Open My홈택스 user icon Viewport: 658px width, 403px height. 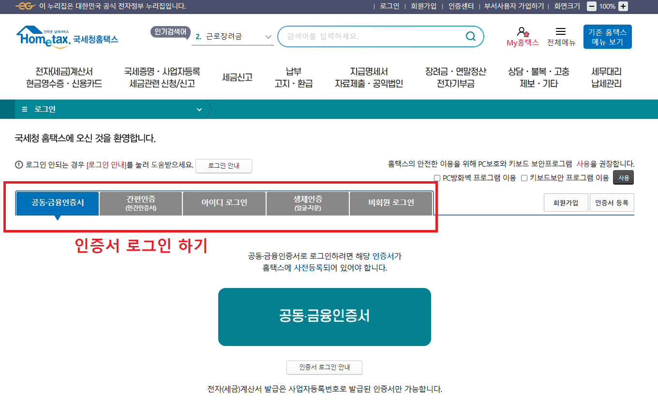tap(523, 32)
